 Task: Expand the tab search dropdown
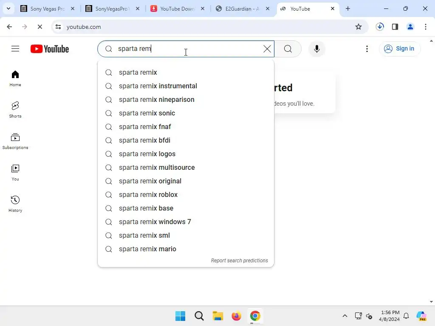tap(8, 8)
